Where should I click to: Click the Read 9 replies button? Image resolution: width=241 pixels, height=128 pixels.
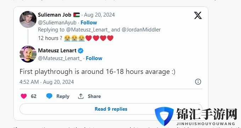(111, 109)
